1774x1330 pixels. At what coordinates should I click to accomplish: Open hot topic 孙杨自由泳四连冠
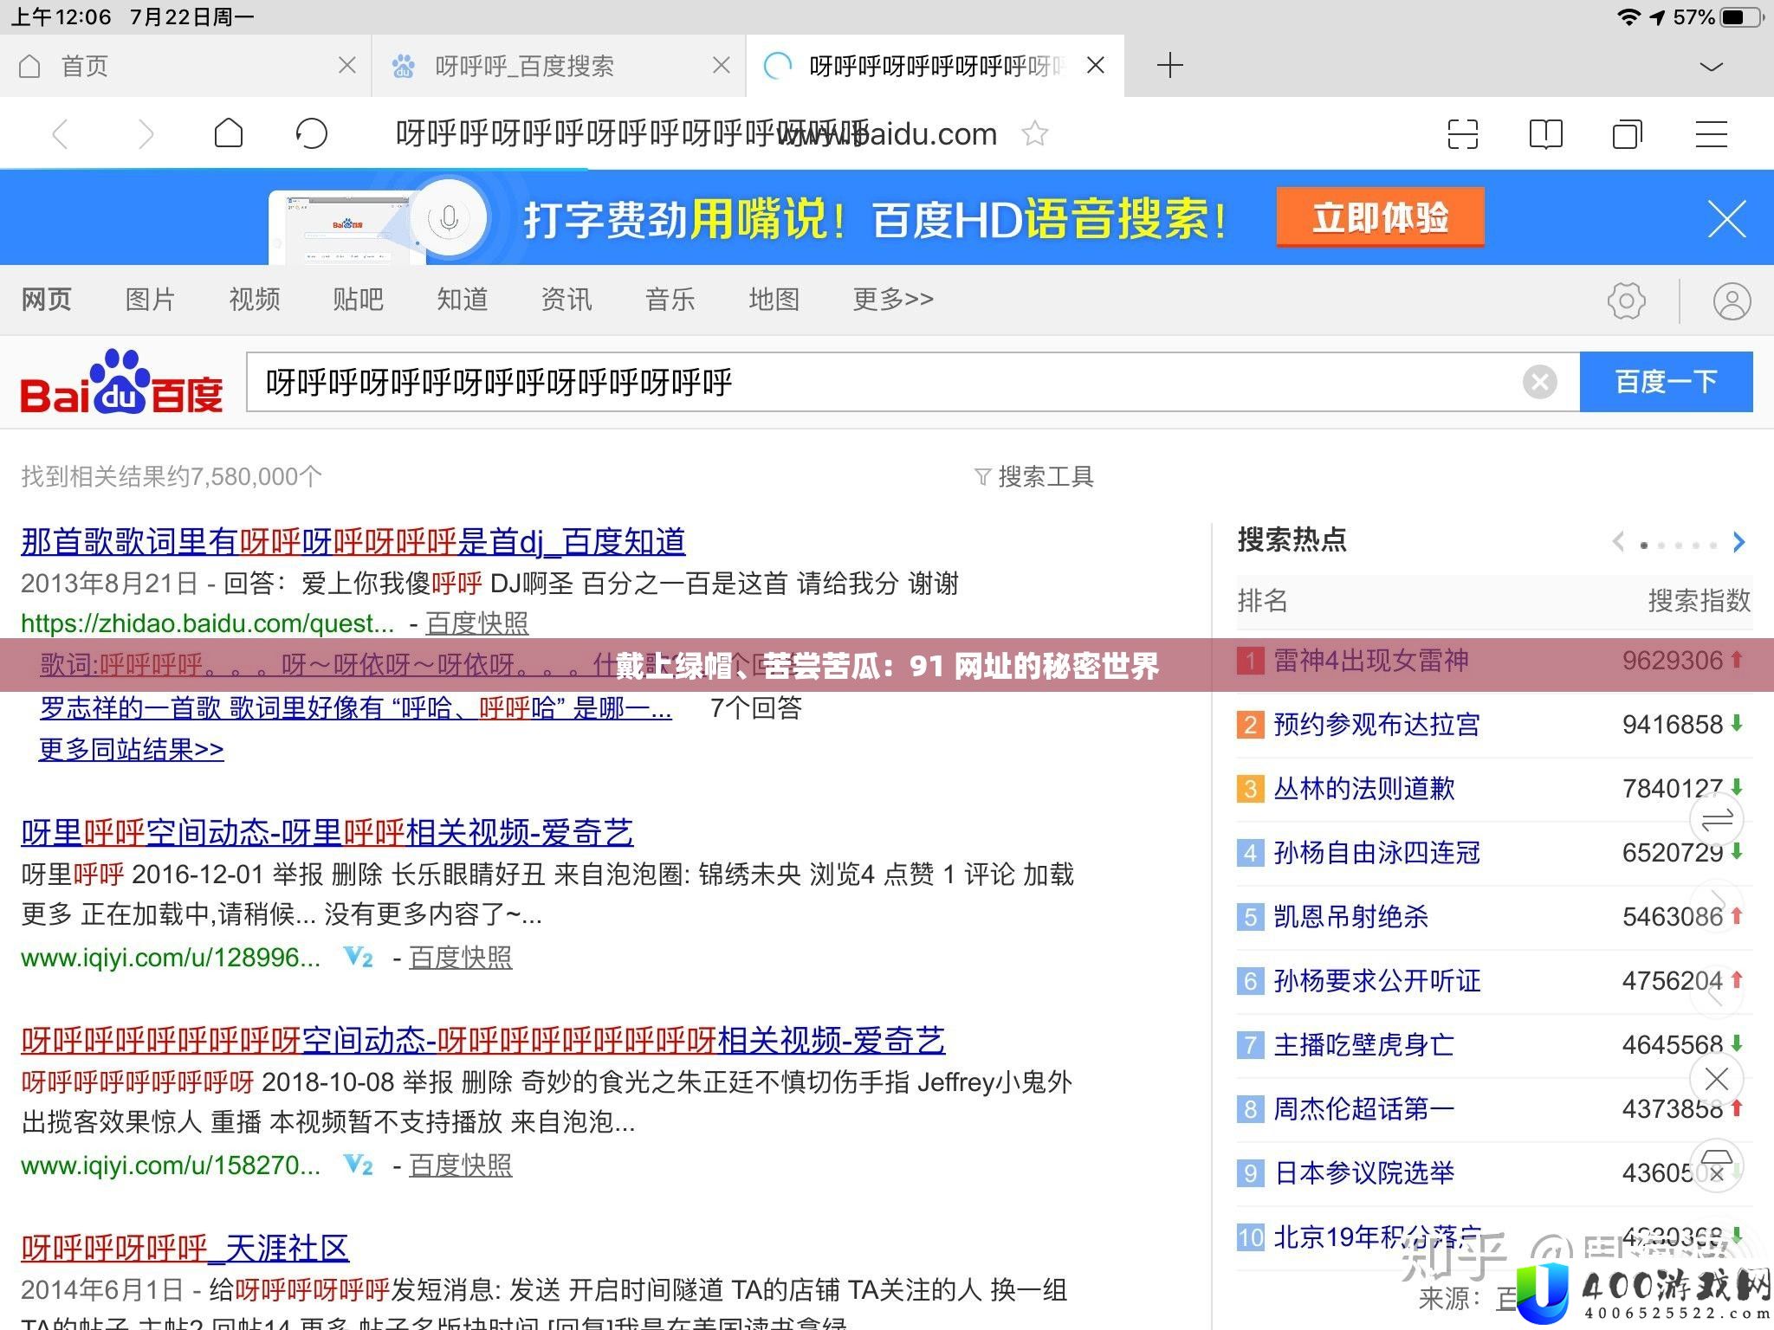pos(1376,853)
